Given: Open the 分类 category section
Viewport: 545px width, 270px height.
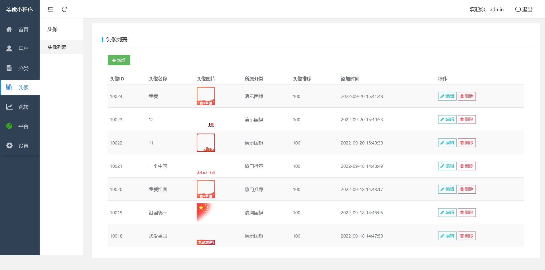Looking at the screenshot, I should coord(20,68).
